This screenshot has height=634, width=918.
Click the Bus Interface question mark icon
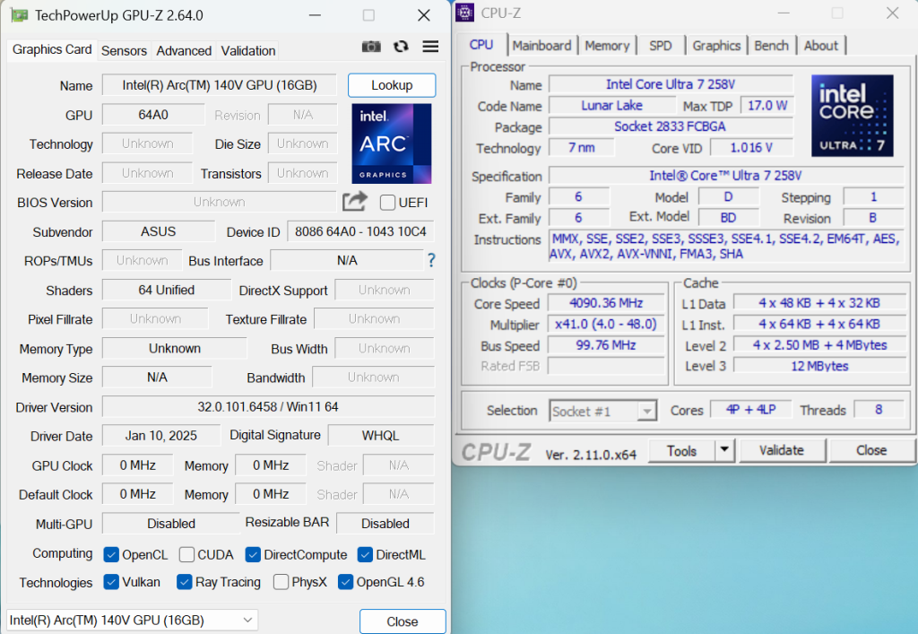[431, 261]
